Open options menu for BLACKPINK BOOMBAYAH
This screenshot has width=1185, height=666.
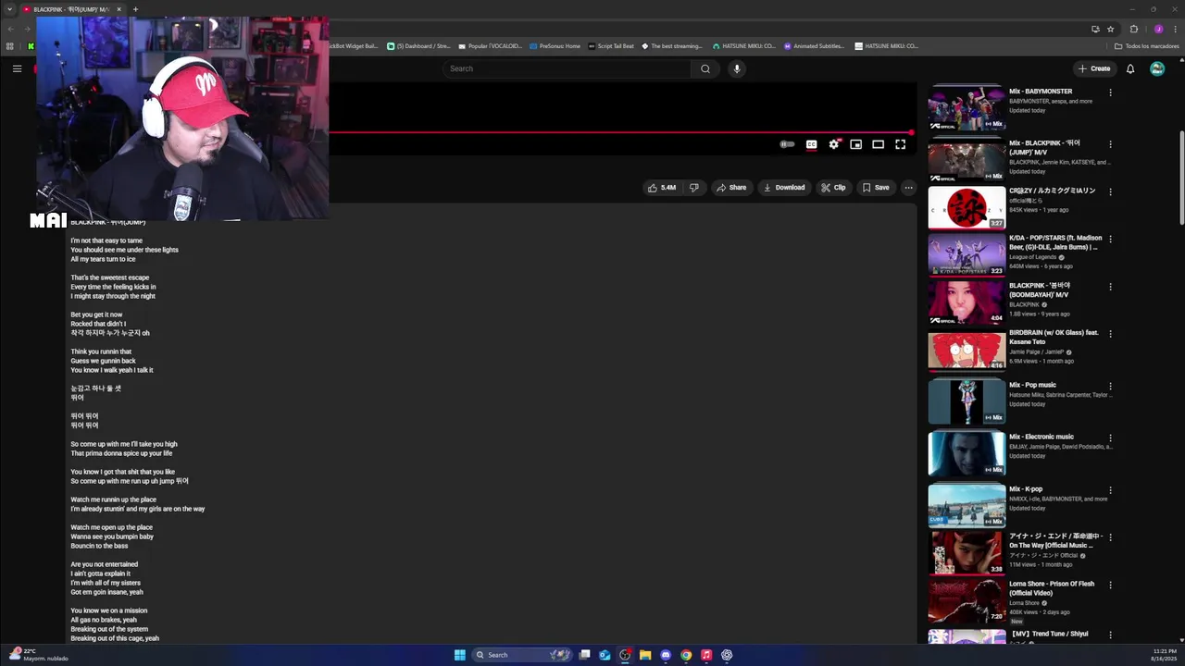(x=1110, y=287)
